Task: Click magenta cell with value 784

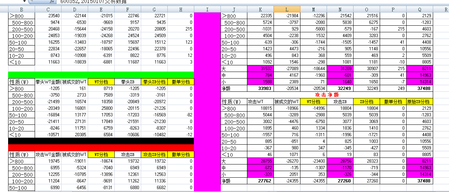Action: [x=260, y=75]
